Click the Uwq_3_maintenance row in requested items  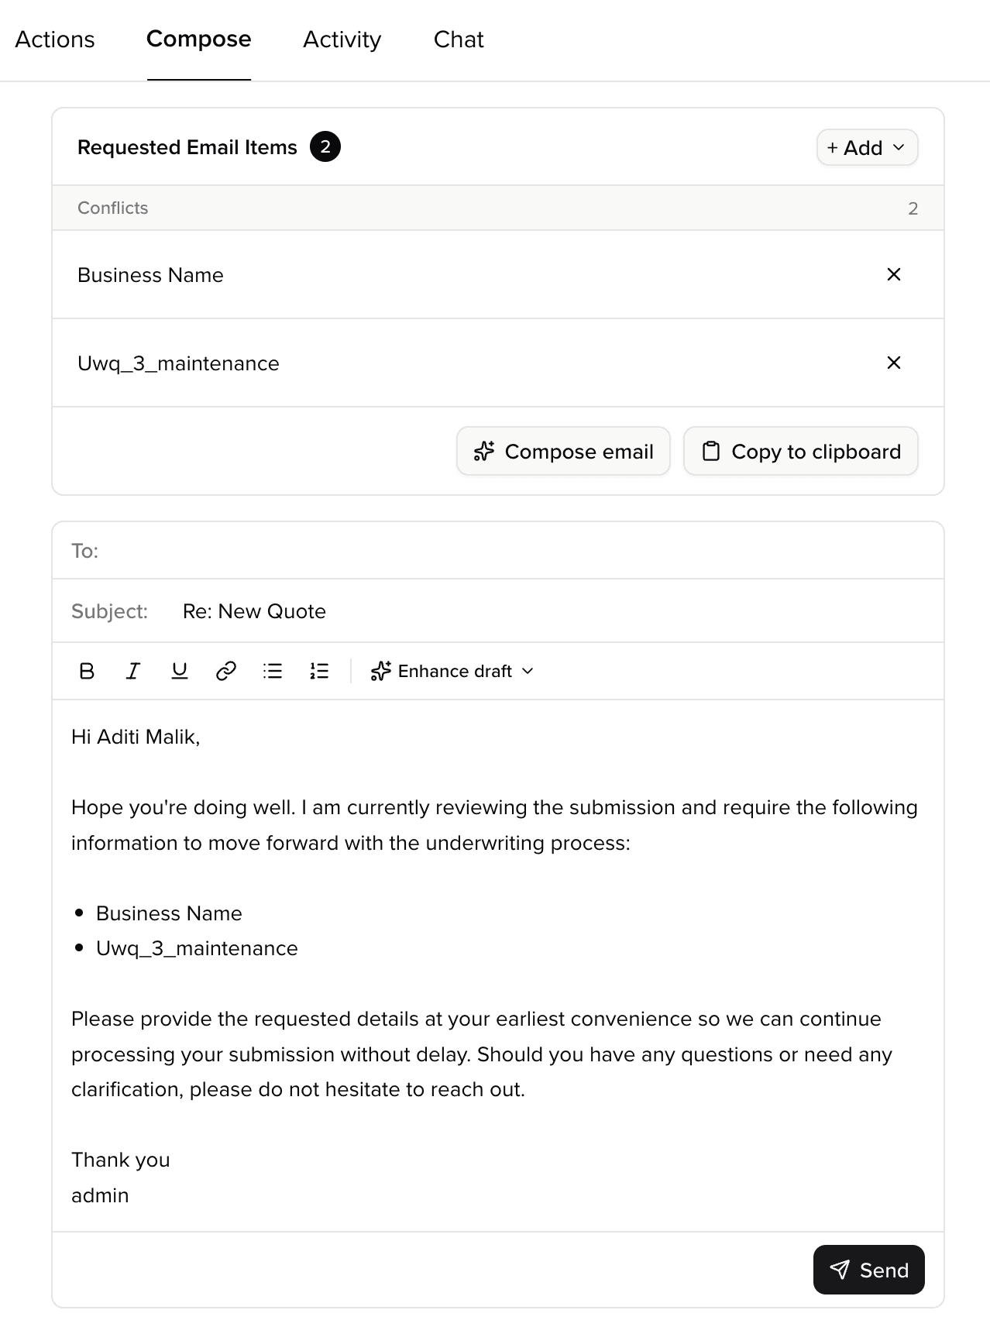[498, 363]
